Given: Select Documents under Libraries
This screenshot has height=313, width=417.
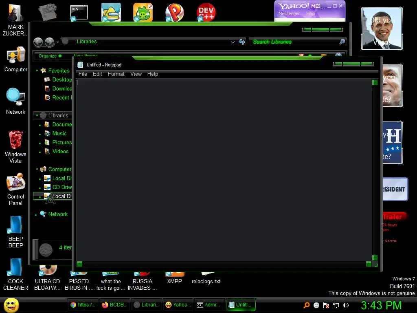Looking at the screenshot, I should pyautogui.click(x=59, y=124).
